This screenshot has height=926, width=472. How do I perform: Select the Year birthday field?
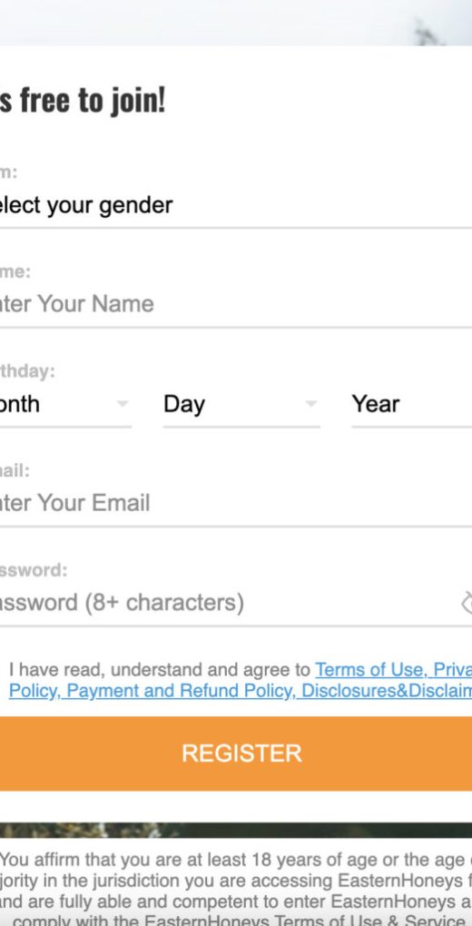(x=412, y=405)
